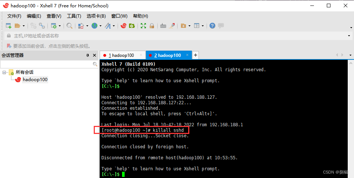The width and height of the screenshot is (354, 178).
Task: Open the 窗口(W) menu
Action: pyautogui.click(x=119, y=16)
